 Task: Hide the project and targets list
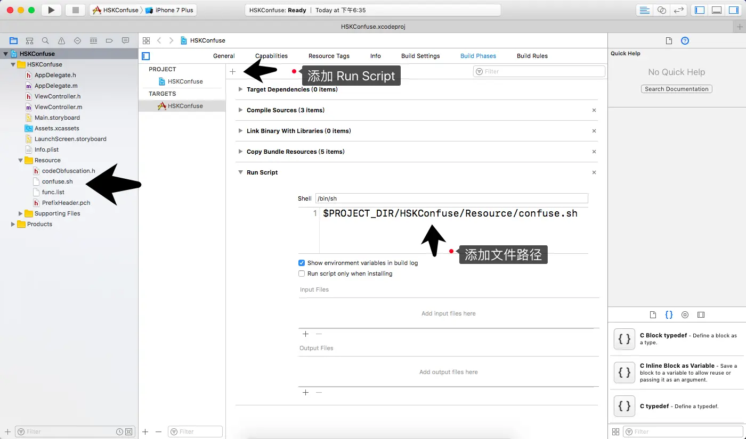146,56
